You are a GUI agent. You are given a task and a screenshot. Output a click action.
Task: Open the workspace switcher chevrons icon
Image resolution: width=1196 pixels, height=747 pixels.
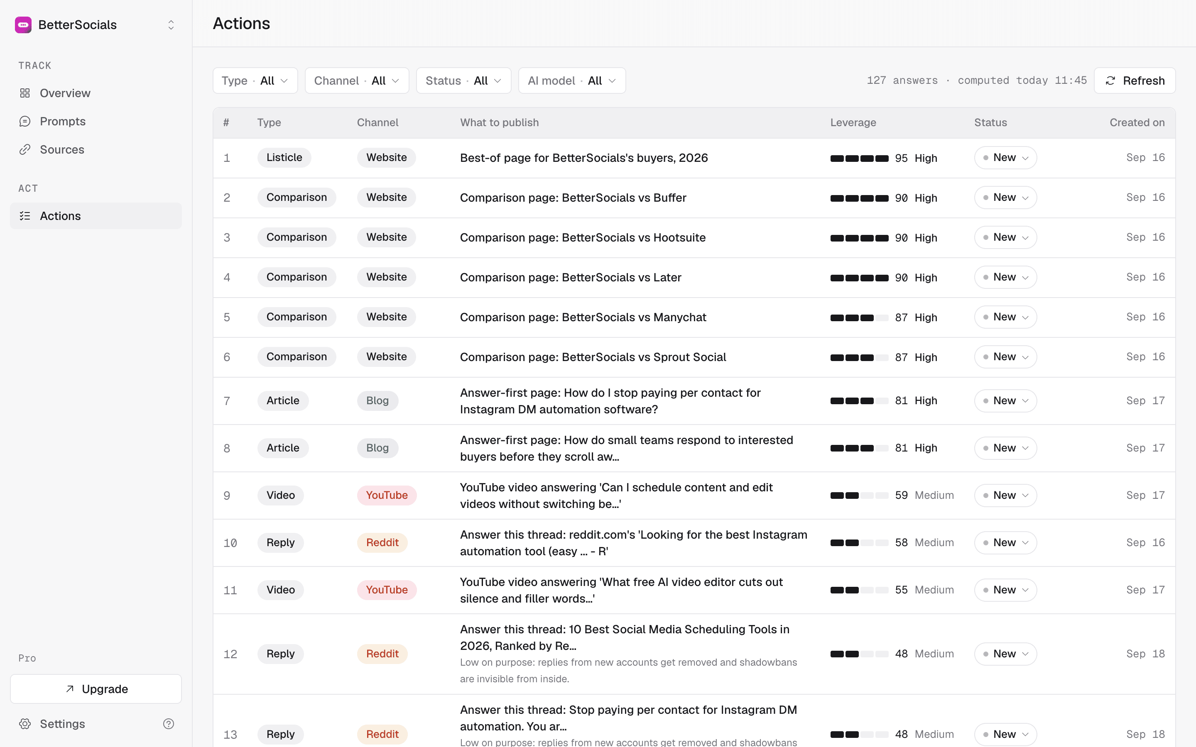click(171, 25)
